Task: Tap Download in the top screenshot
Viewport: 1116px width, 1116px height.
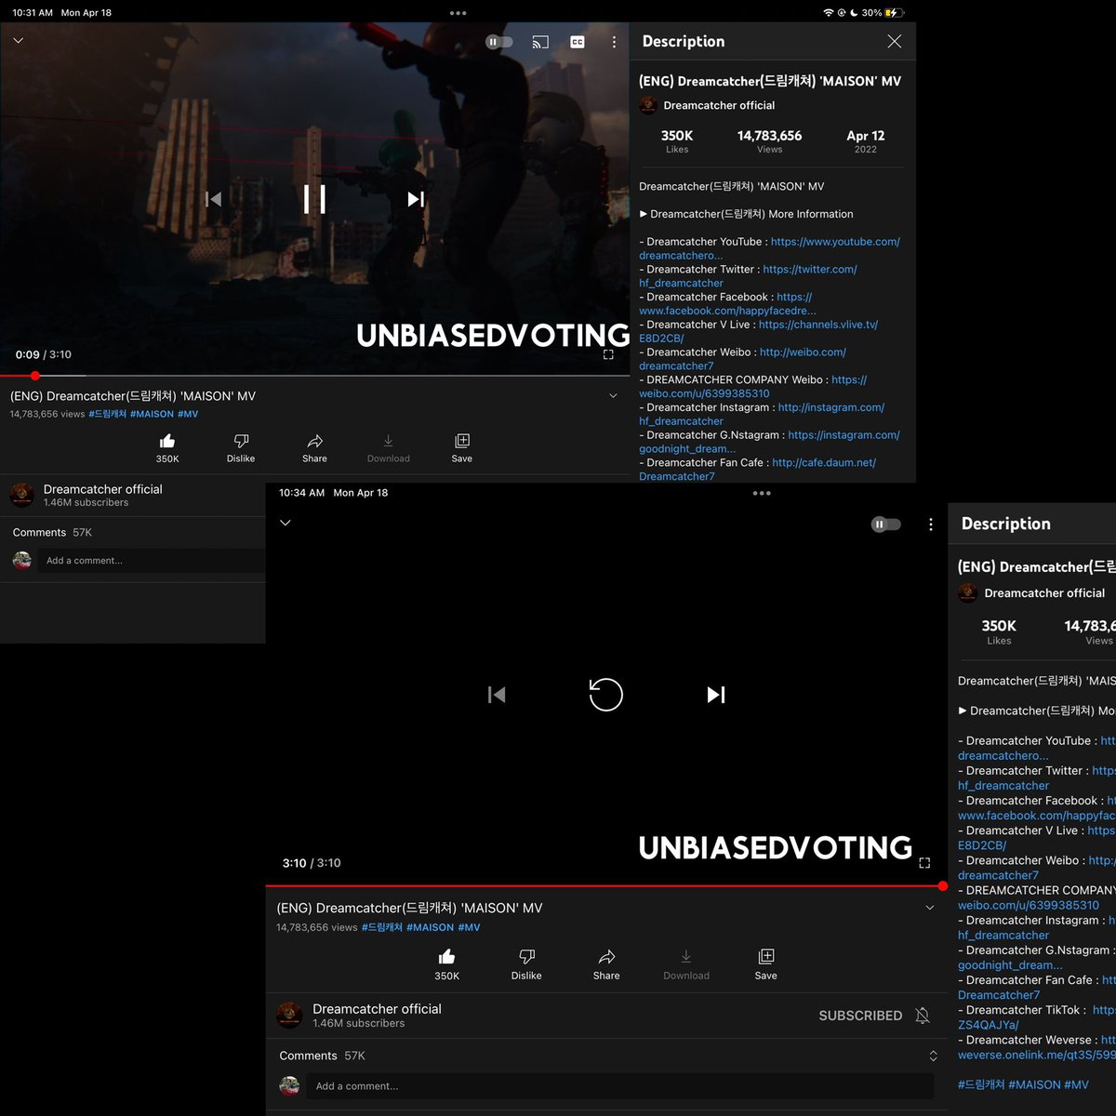Action: (388, 447)
